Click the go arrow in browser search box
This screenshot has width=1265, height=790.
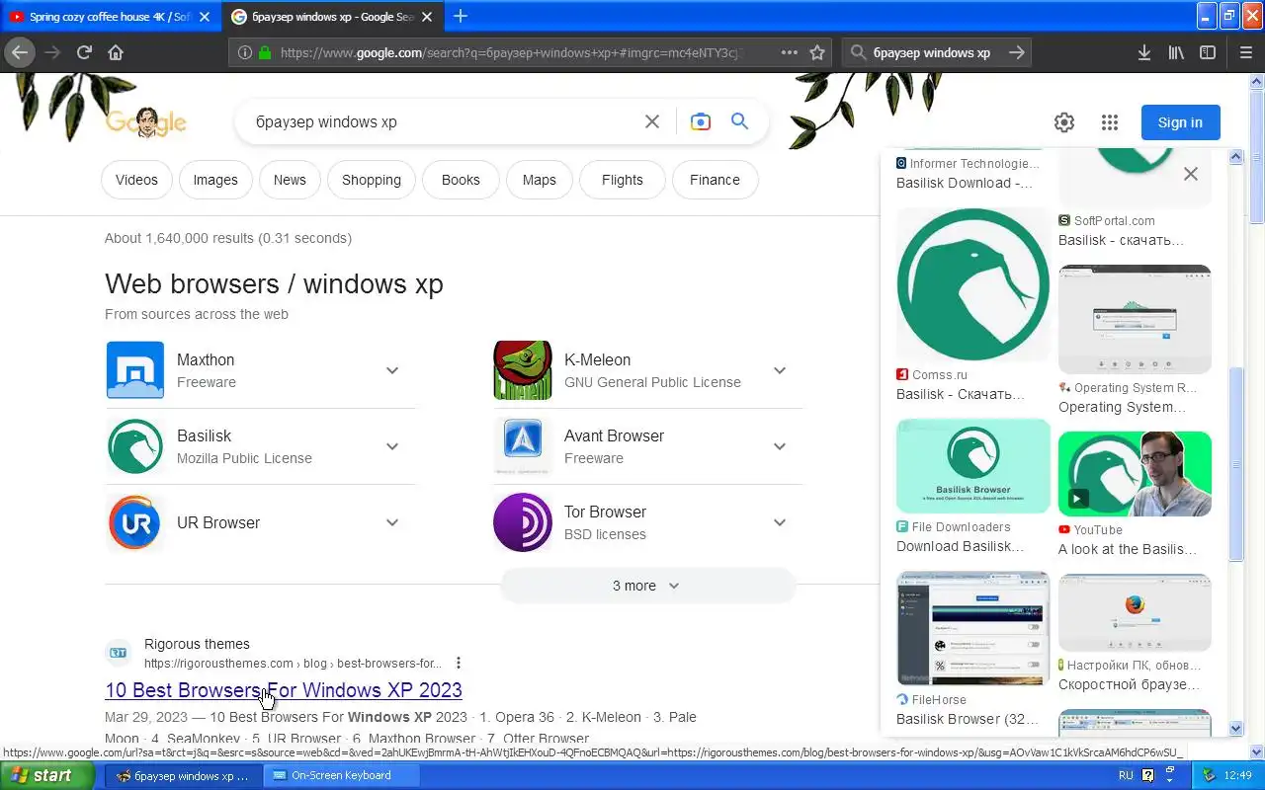1016,52
